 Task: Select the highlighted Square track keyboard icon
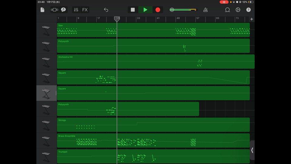pyautogui.click(x=46, y=93)
